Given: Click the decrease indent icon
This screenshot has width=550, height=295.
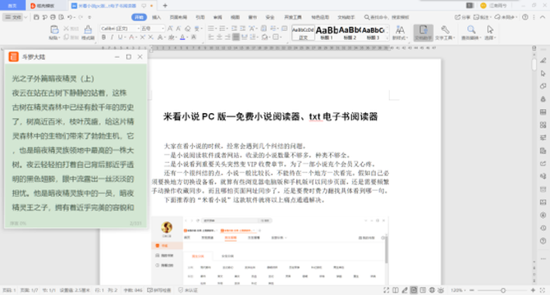Looking at the screenshot, I should coord(234,29).
